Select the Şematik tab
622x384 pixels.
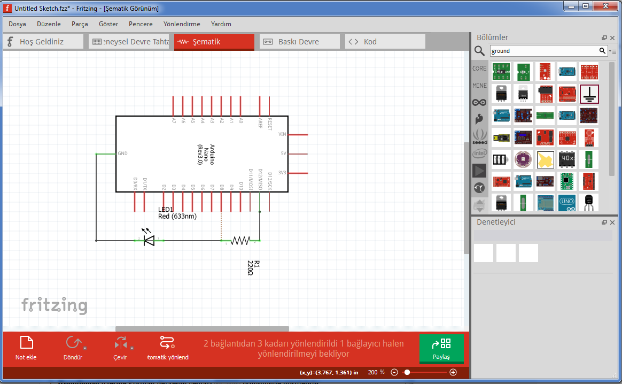click(x=214, y=42)
